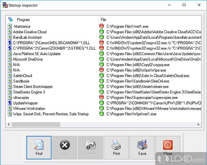
Task: Click the Startup inspector title bar app icon
Action: tap(5, 5)
